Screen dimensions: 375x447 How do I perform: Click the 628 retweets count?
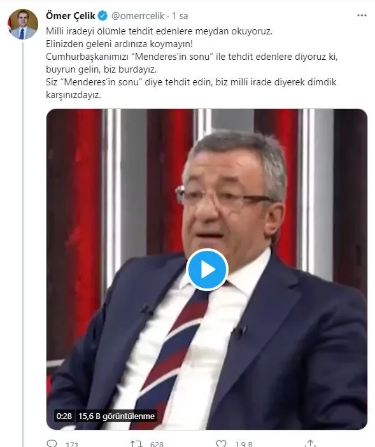(x=157, y=444)
